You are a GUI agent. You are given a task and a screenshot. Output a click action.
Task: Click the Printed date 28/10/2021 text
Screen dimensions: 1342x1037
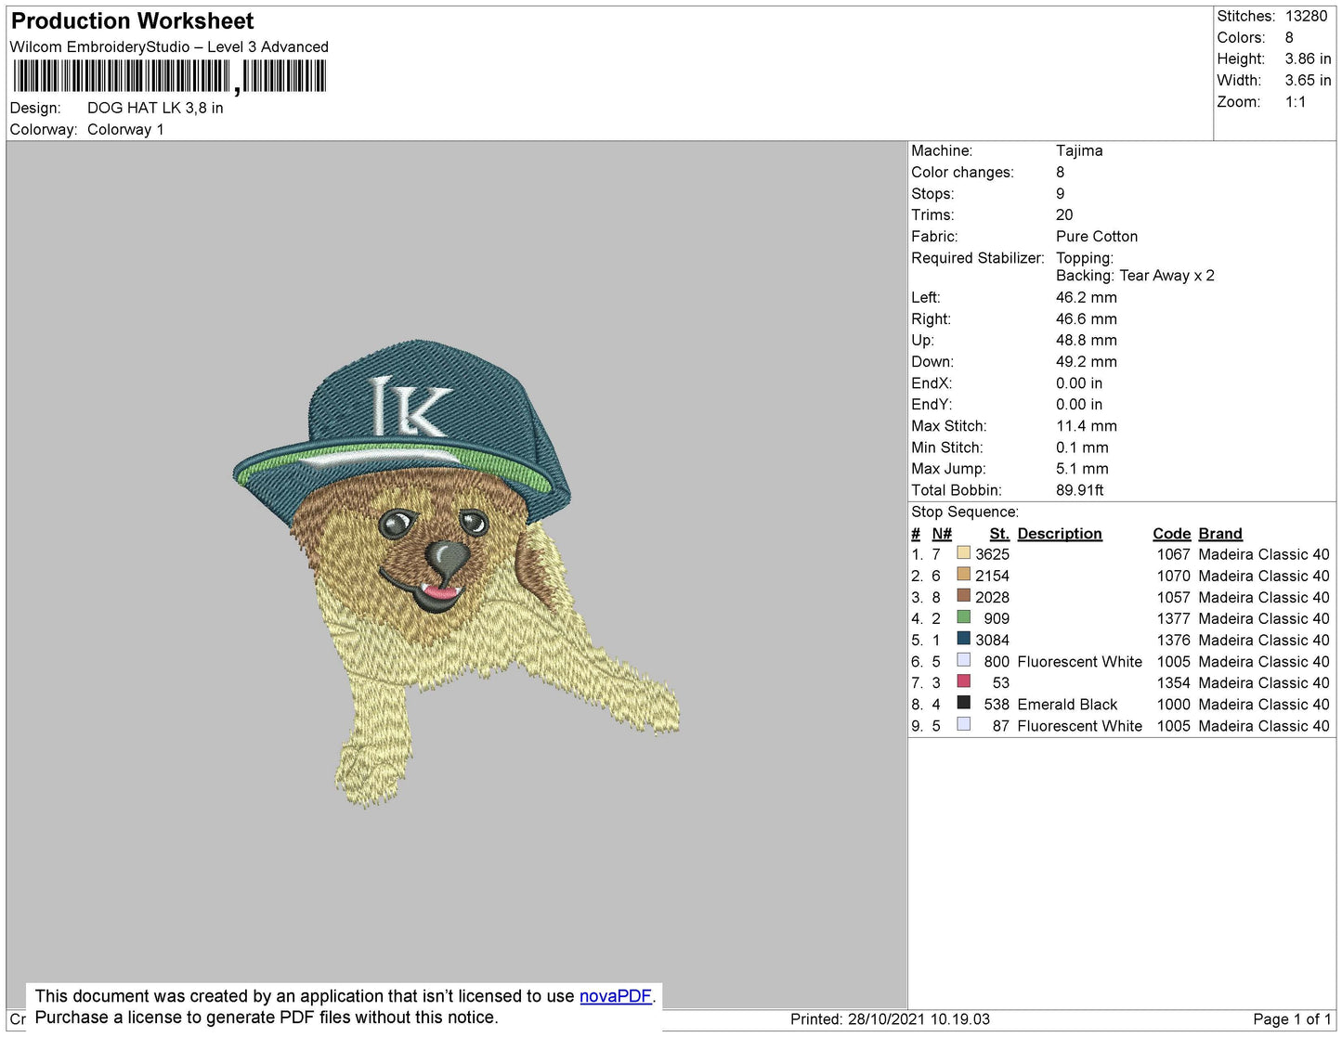click(x=890, y=1019)
